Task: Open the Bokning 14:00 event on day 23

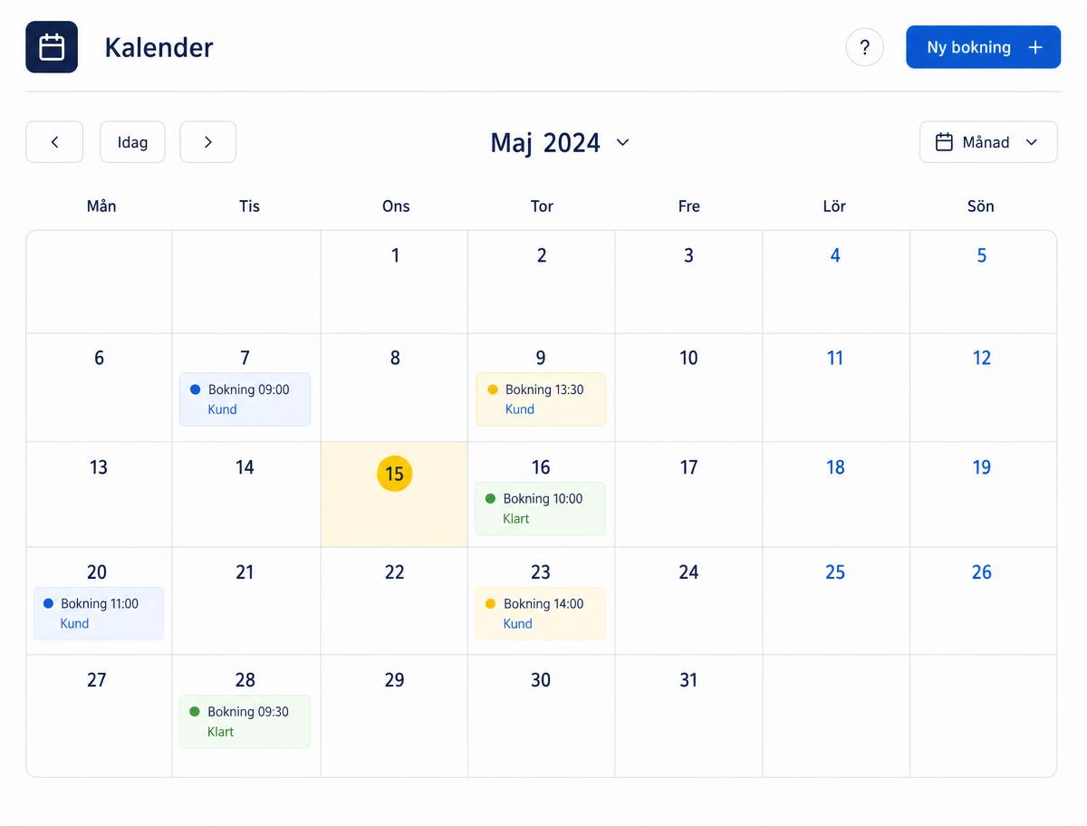Action: click(x=541, y=613)
